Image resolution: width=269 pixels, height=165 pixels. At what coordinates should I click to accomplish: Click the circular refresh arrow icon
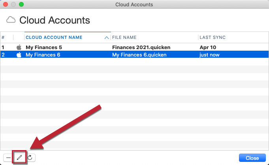(30, 158)
